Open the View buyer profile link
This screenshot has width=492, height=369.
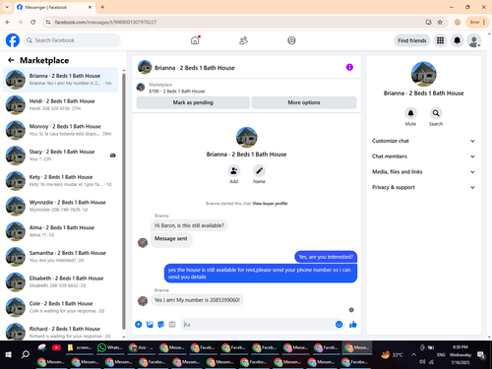(270, 204)
